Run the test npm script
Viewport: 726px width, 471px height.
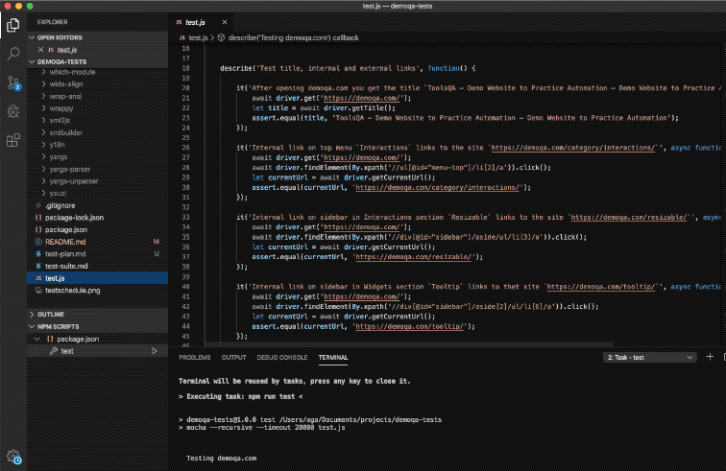(155, 351)
